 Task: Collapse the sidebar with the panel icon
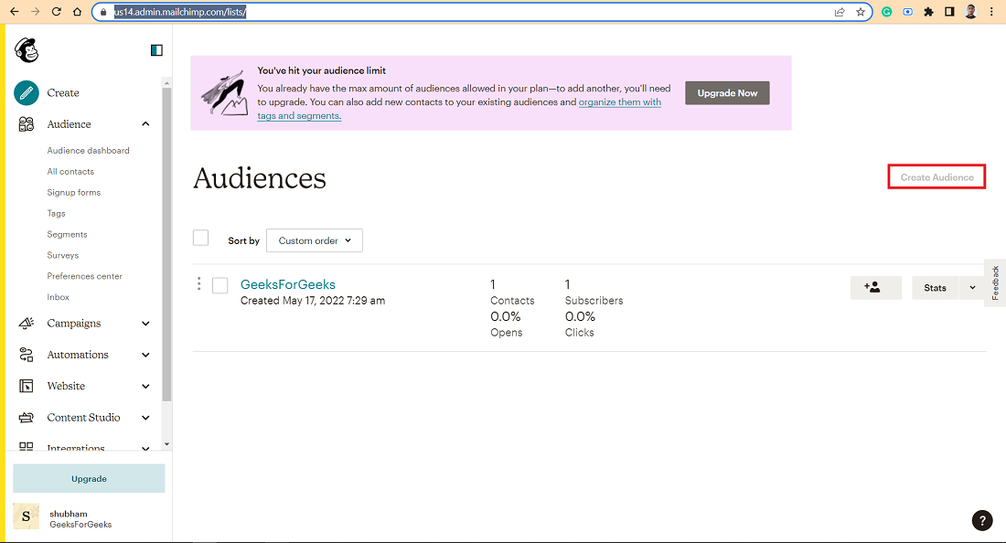click(156, 50)
